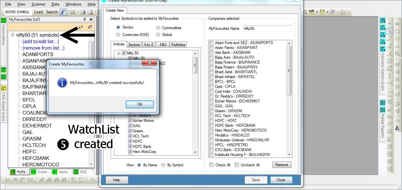
Task: Switch to the Portfolios tab
Action: pos(178,45)
